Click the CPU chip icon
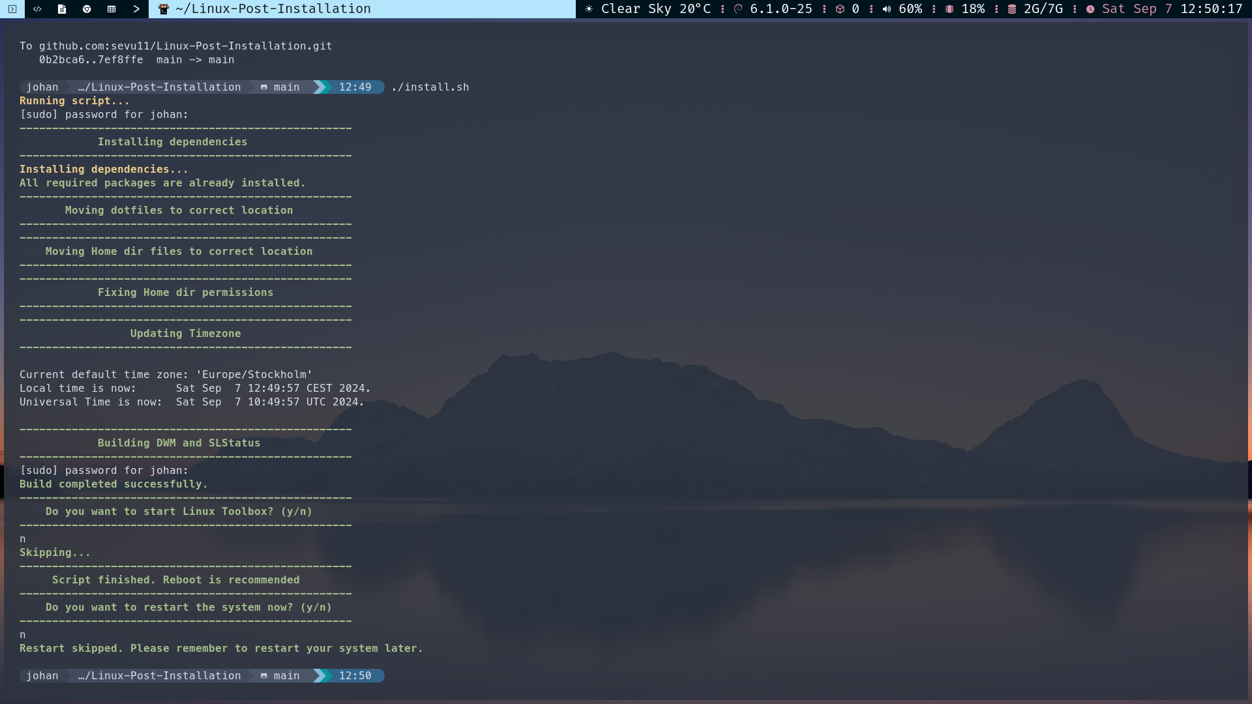Viewport: 1252px width, 704px height. (x=949, y=9)
